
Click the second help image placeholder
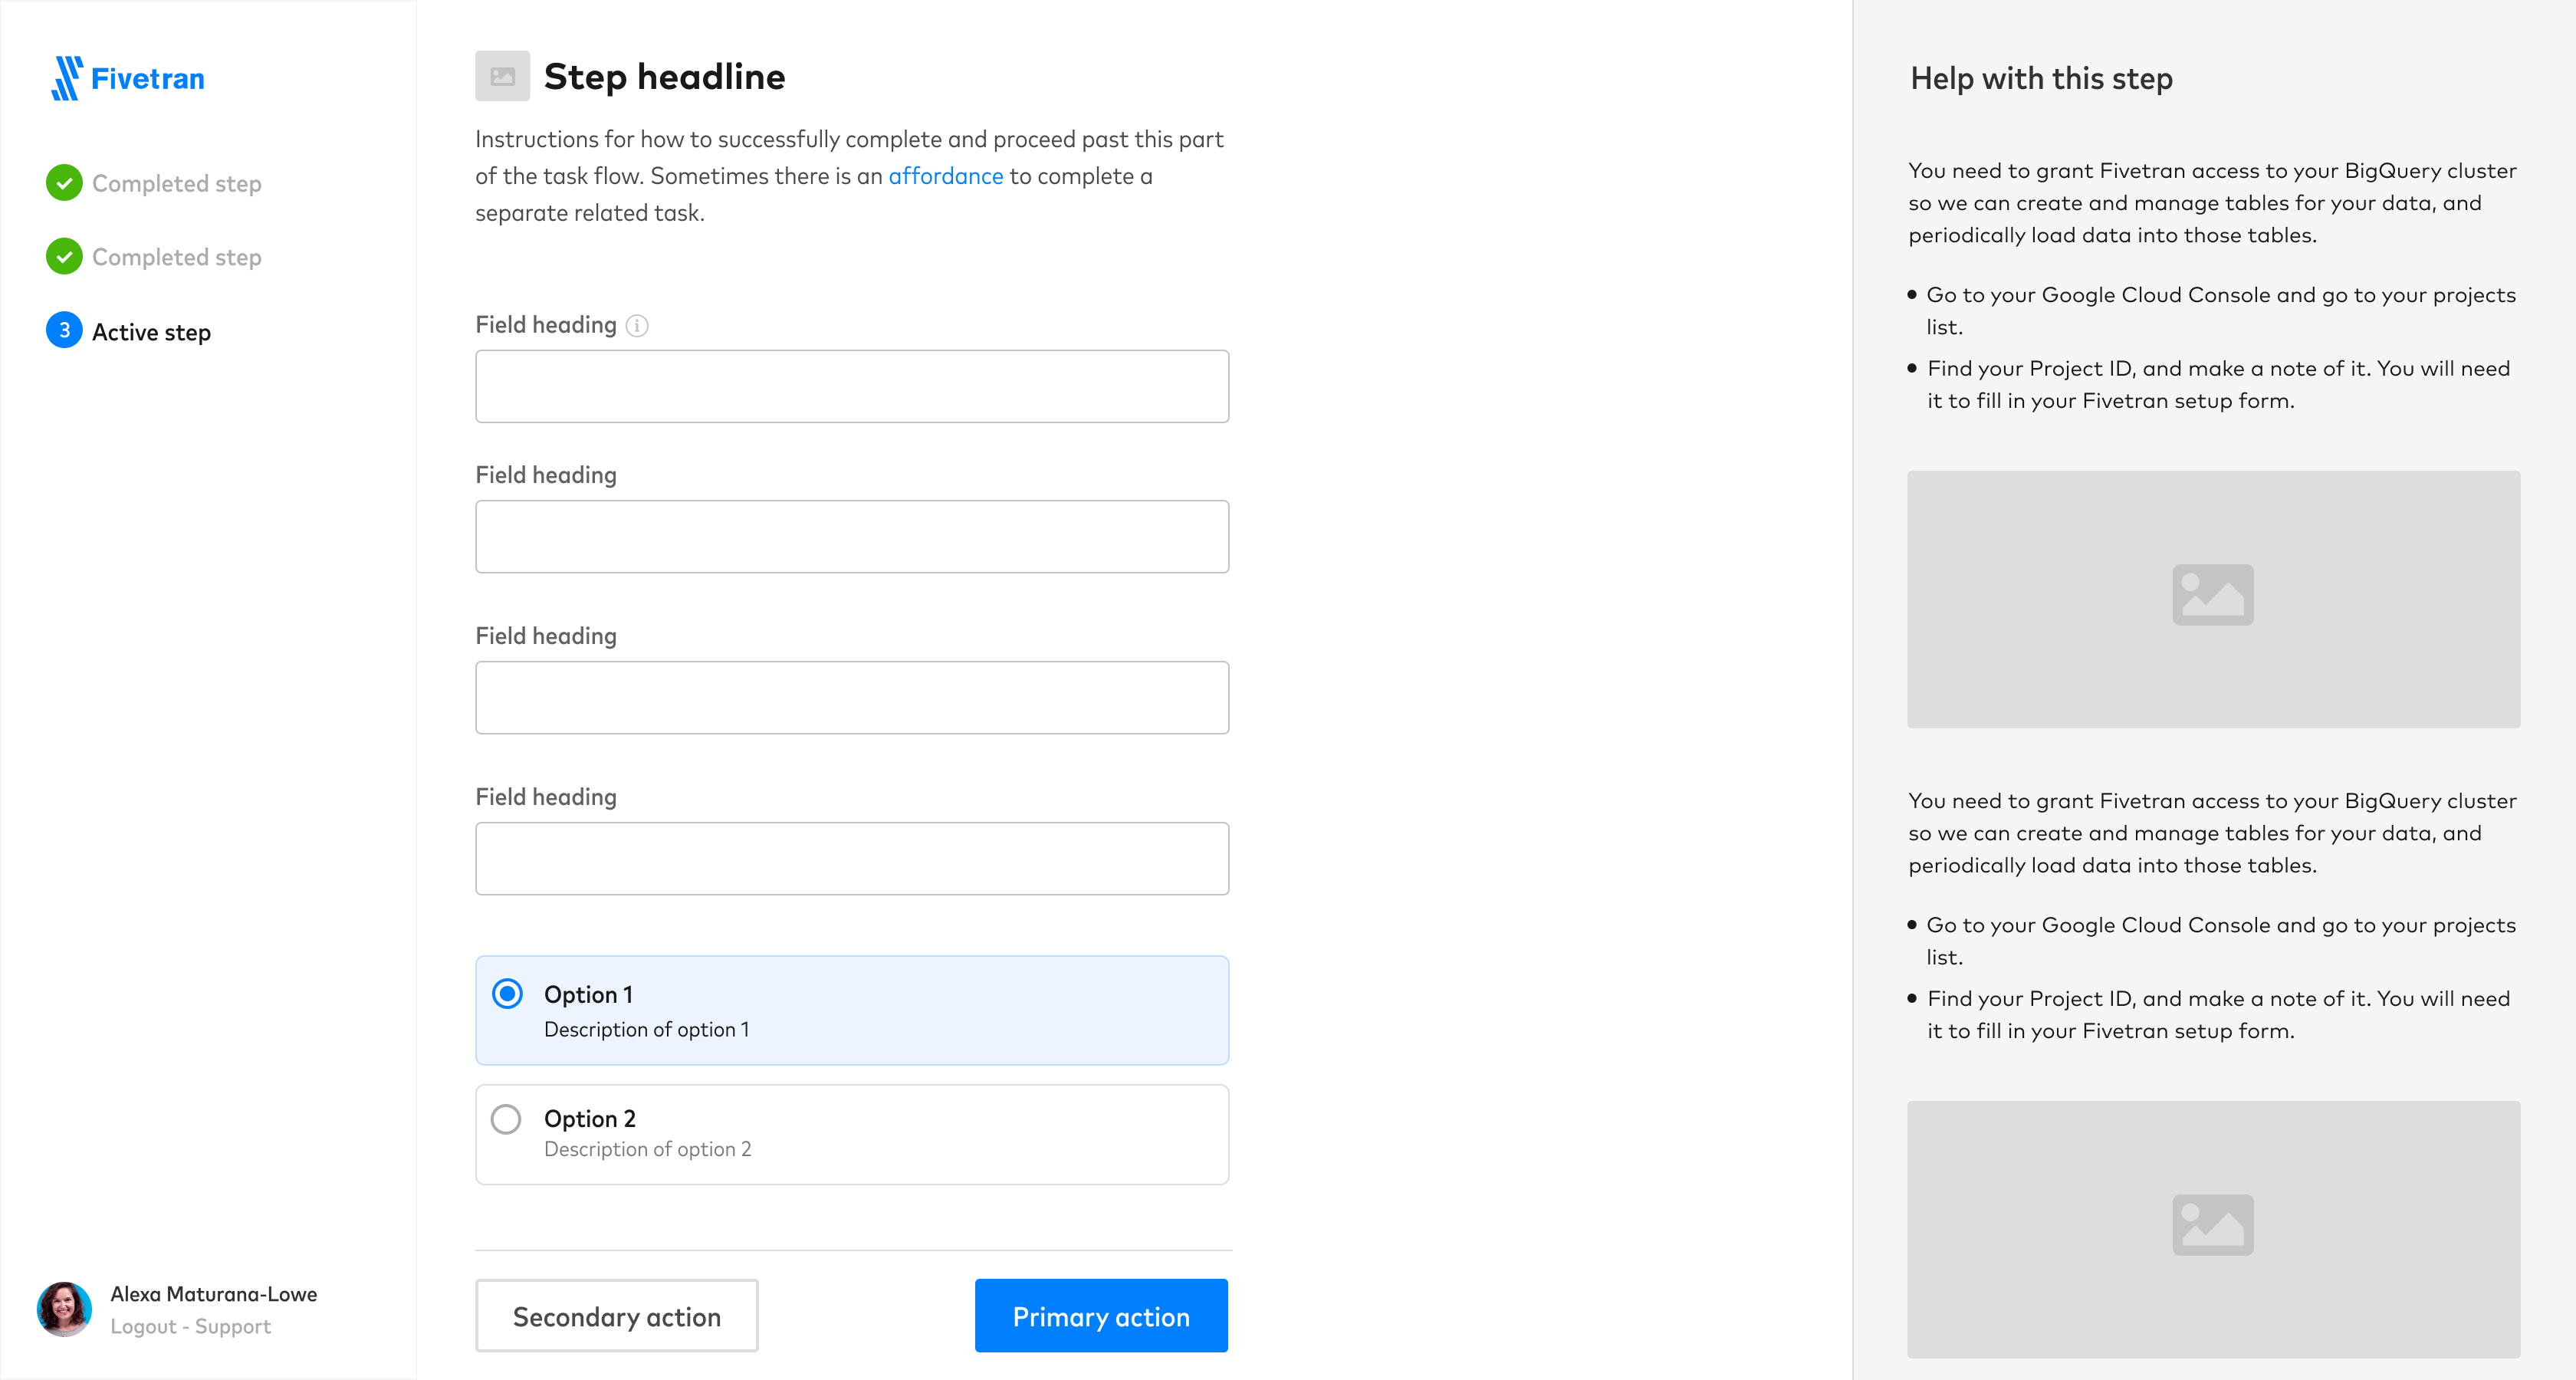(x=2212, y=1229)
